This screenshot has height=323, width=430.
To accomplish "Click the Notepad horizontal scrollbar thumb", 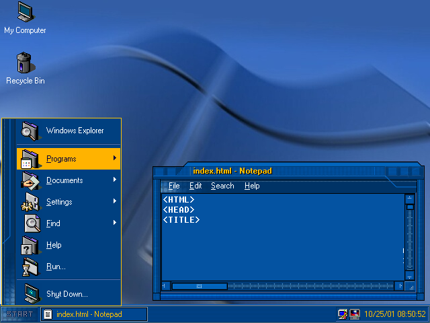I will (200, 286).
